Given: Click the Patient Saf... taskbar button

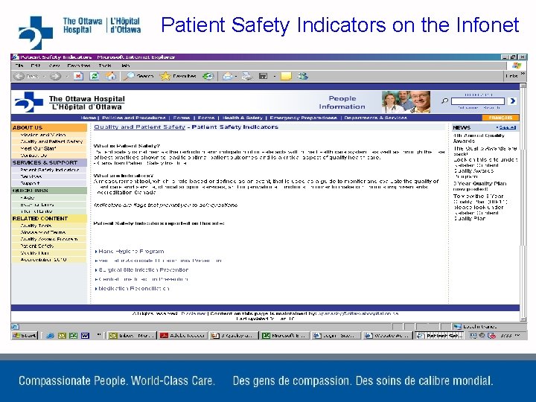Looking at the screenshot, I should (x=440, y=336).
